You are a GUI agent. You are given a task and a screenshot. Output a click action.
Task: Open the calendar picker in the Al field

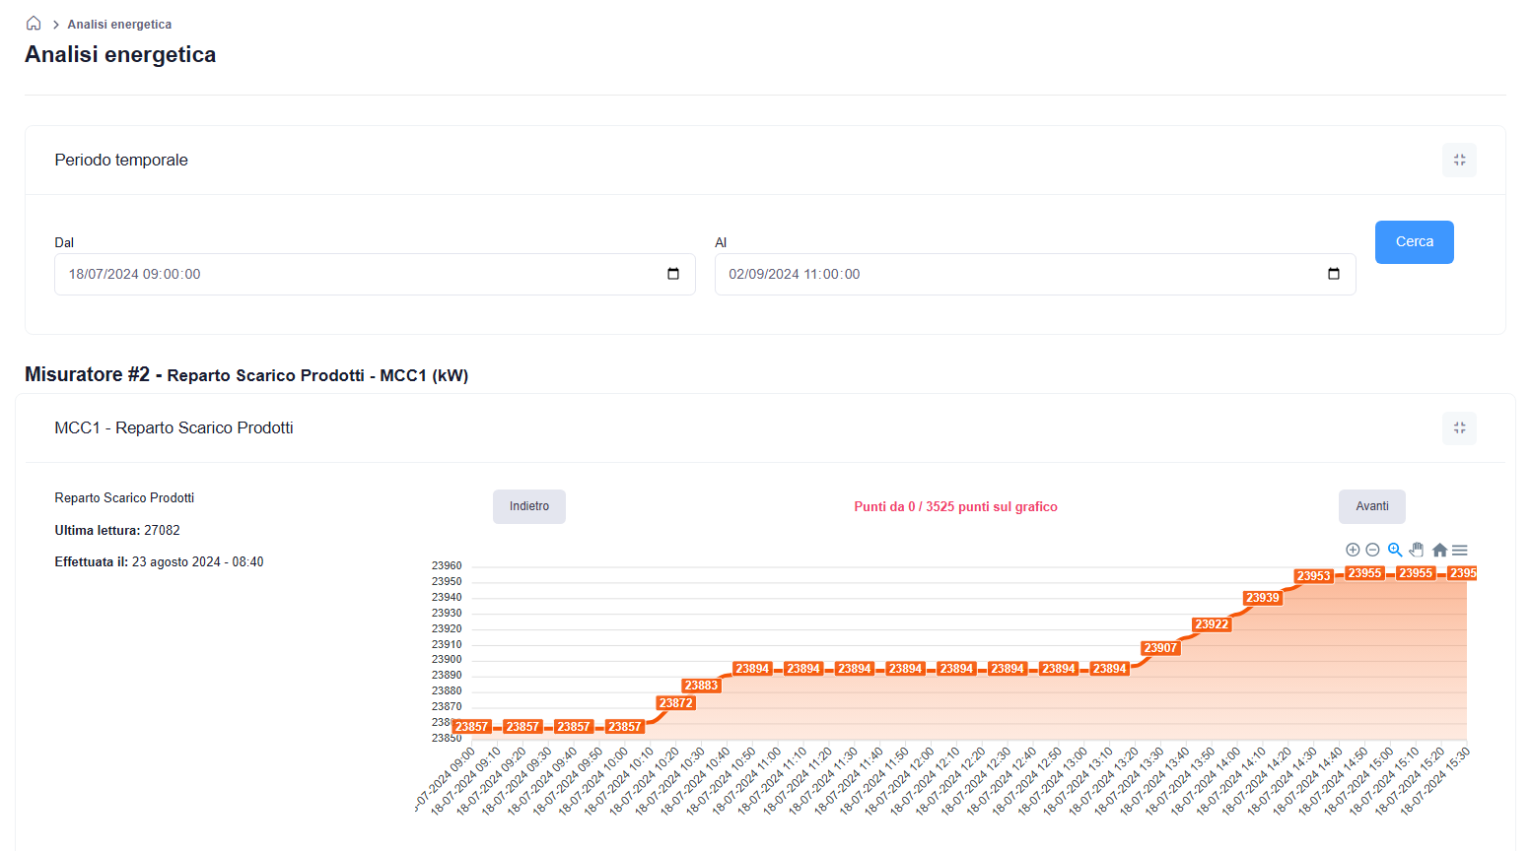[1334, 274]
